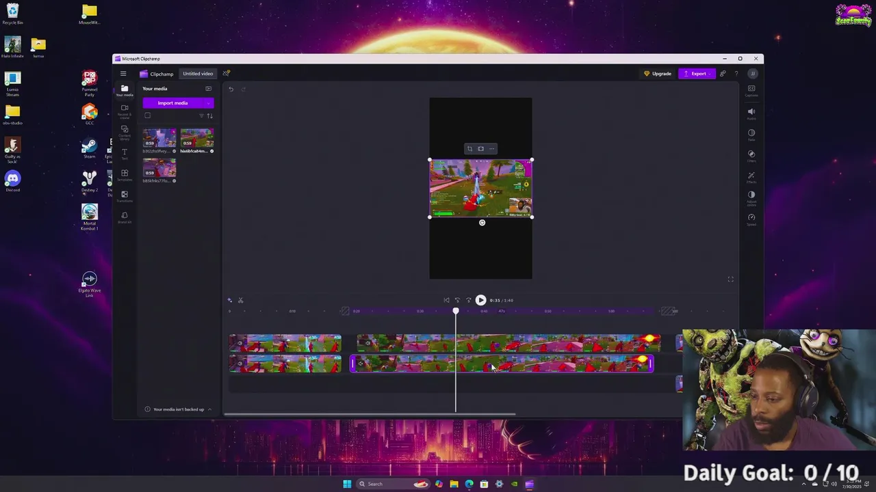The width and height of the screenshot is (876, 492).
Task: Click the Import media button
Action: pos(172,103)
